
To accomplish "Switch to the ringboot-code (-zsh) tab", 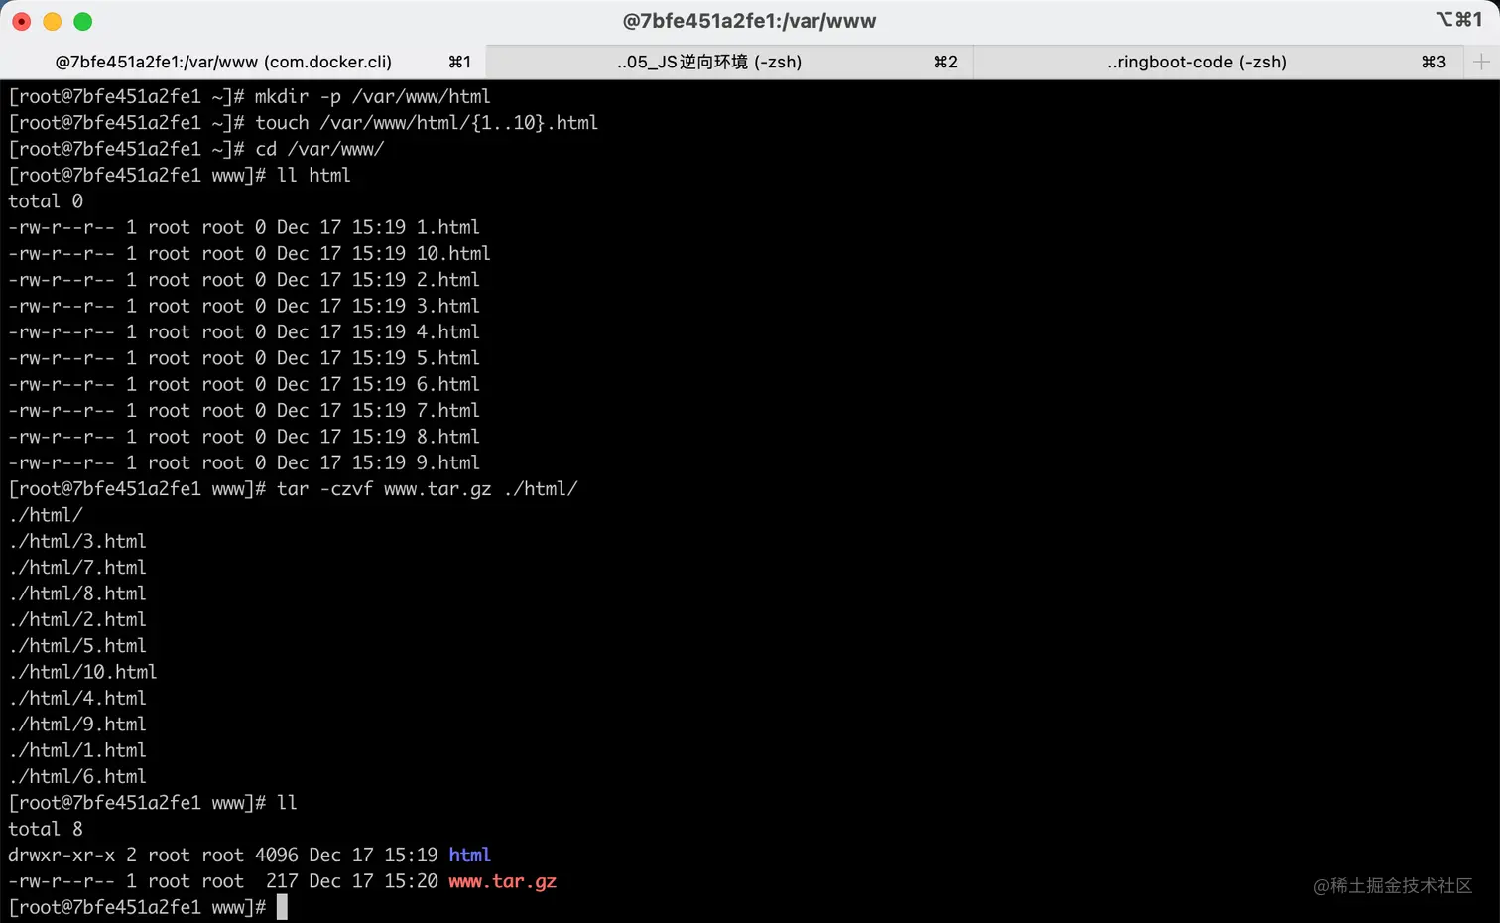I will pos(1217,62).
